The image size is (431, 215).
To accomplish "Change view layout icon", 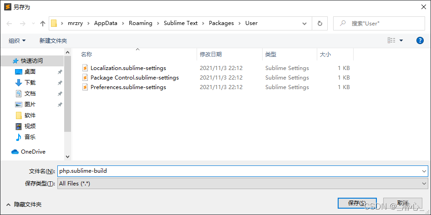I will [391, 40].
